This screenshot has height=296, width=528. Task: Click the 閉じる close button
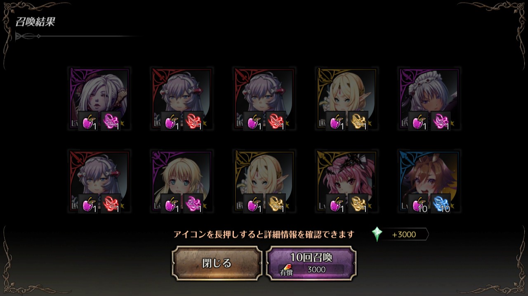click(217, 263)
